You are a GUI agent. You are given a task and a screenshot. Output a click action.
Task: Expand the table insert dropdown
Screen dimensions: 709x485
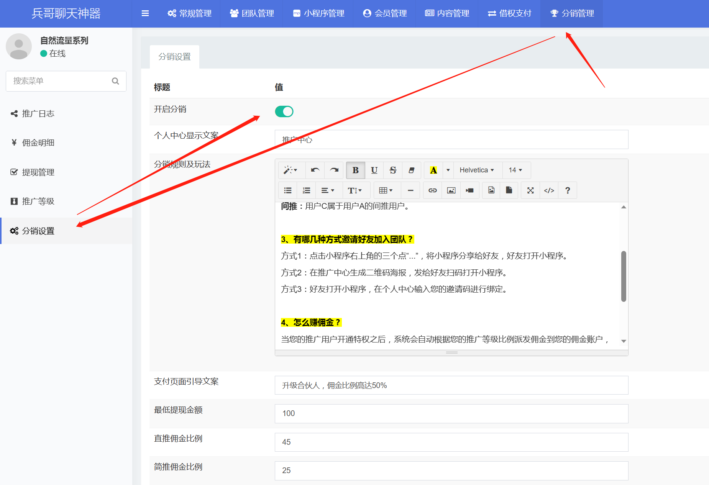386,190
